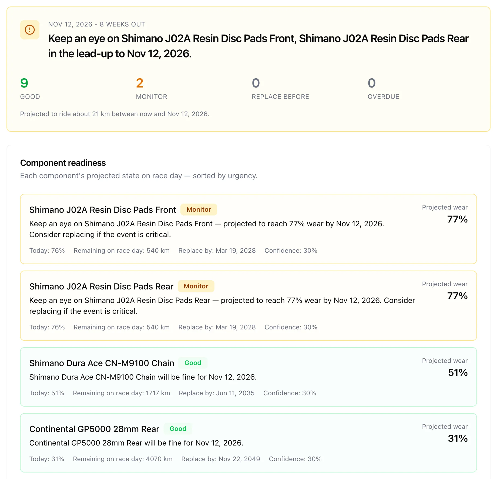497x479 pixels.
Task: Click "Replace by: Jun 11, 2035"
Action: point(217,393)
